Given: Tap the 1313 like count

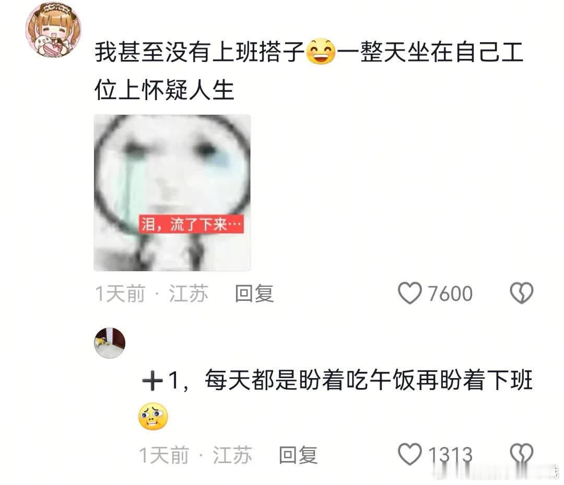Looking at the screenshot, I should (x=450, y=455).
